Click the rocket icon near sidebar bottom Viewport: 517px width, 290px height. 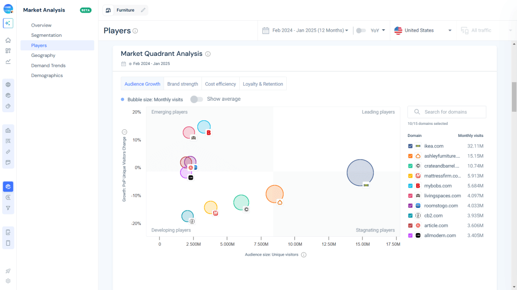click(8, 271)
